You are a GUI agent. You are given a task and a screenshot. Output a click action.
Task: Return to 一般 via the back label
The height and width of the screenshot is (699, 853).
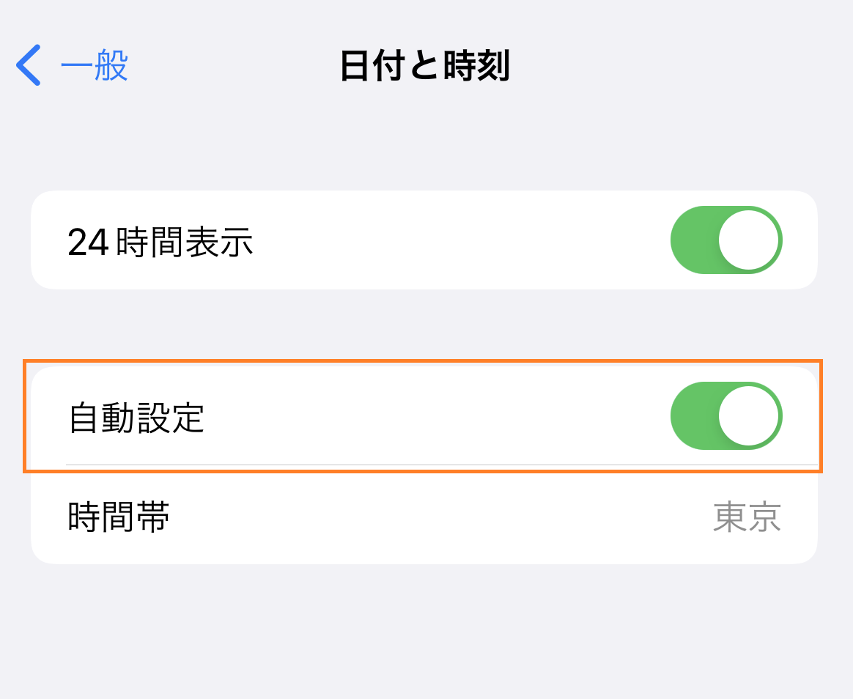(x=95, y=66)
